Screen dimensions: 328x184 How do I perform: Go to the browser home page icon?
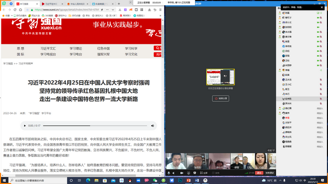click(x=20, y=10)
